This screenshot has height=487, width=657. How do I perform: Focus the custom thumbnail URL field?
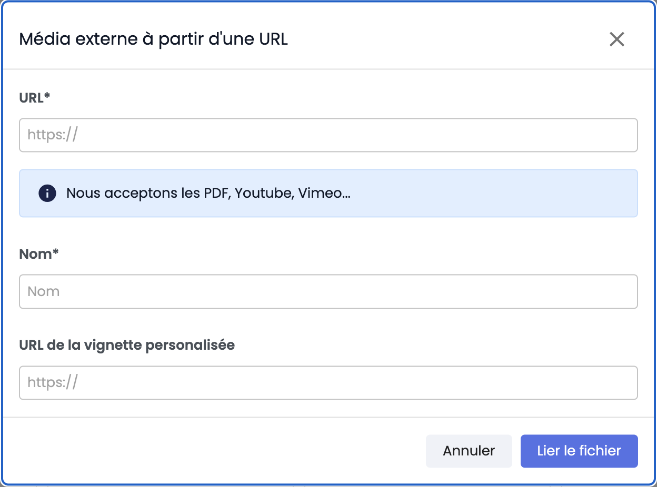tap(328, 382)
